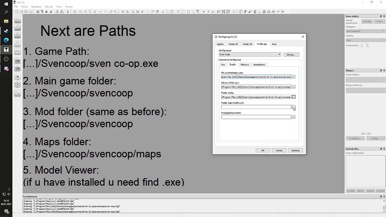Open OBS Studio from the taskbar
The image size is (386, 217).
pos(6,59)
